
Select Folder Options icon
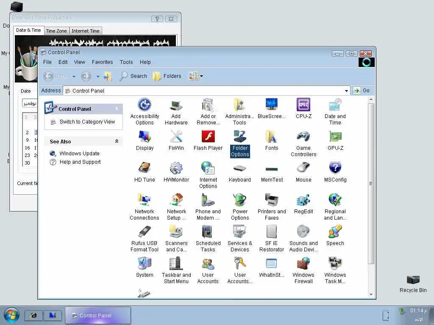[240, 143]
